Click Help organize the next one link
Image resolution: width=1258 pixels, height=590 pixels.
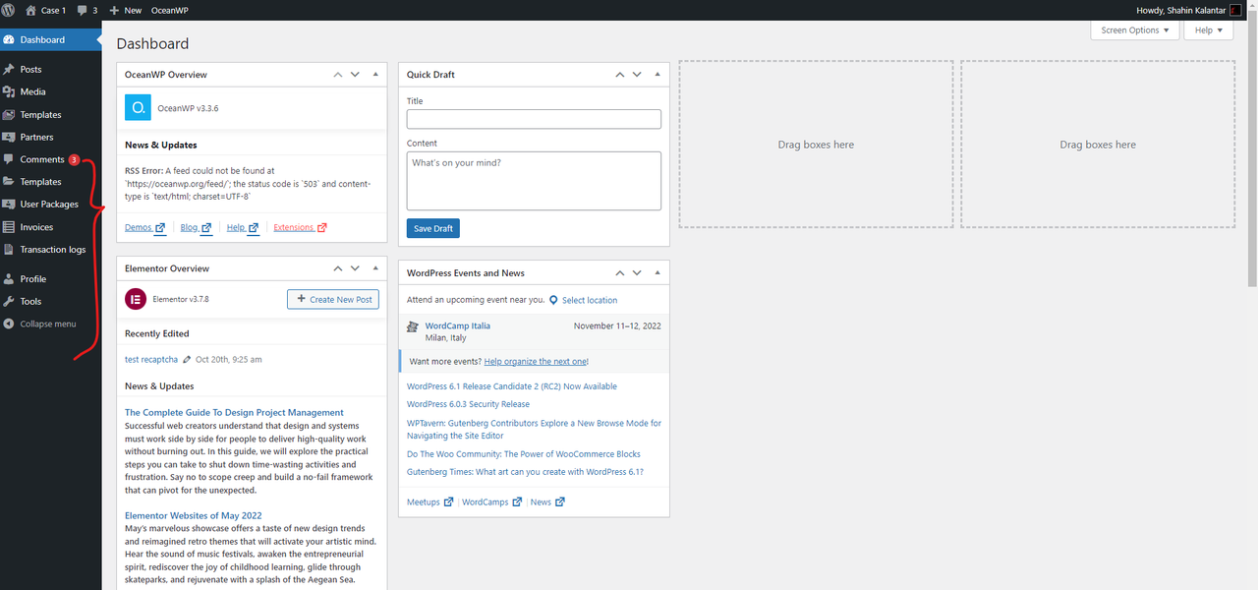coord(537,362)
